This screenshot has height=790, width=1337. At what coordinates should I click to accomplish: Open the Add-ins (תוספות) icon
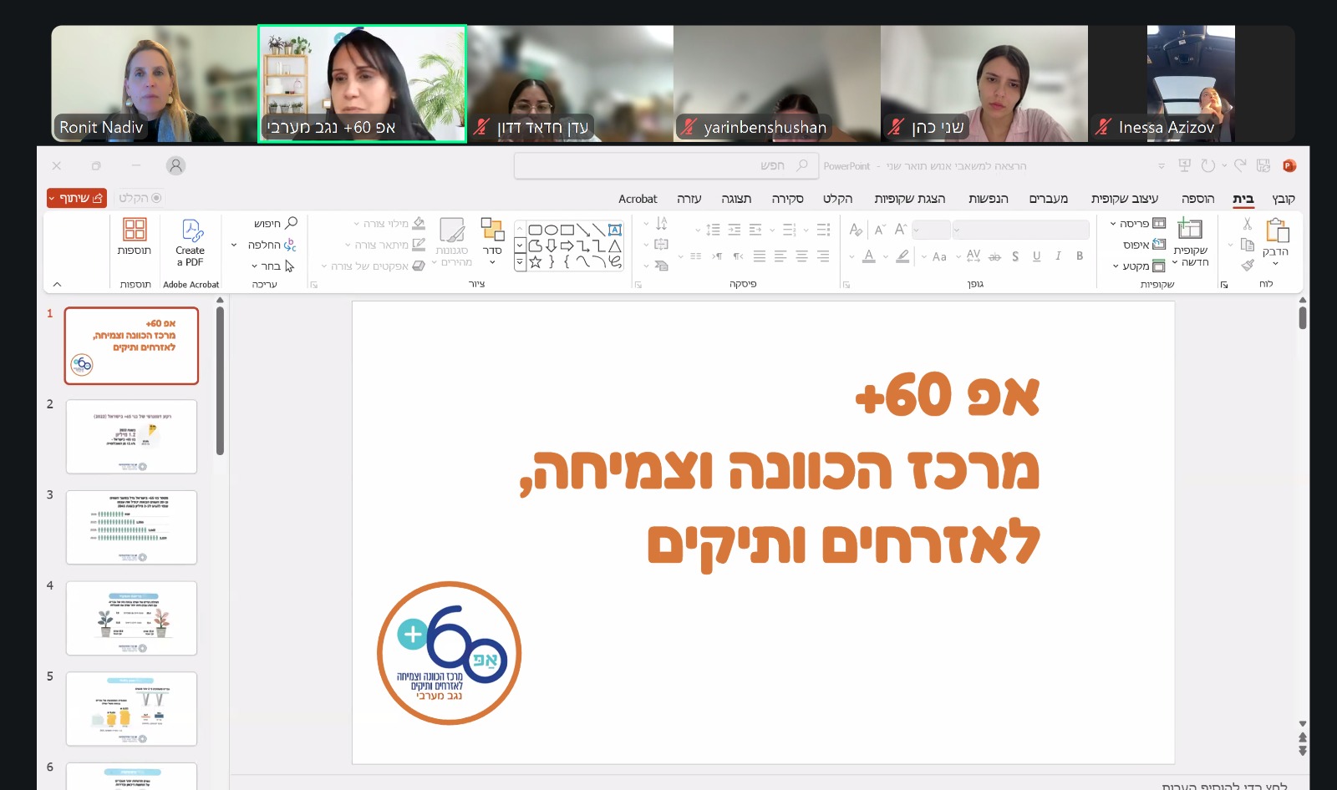(x=135, y=230)
